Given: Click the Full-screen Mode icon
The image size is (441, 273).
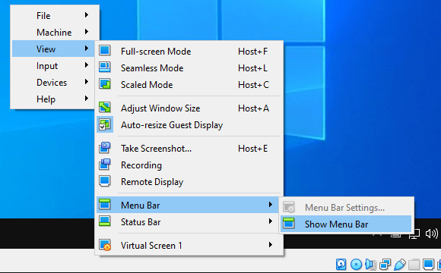Looking at the screenshot, I should tap(105, 51).
